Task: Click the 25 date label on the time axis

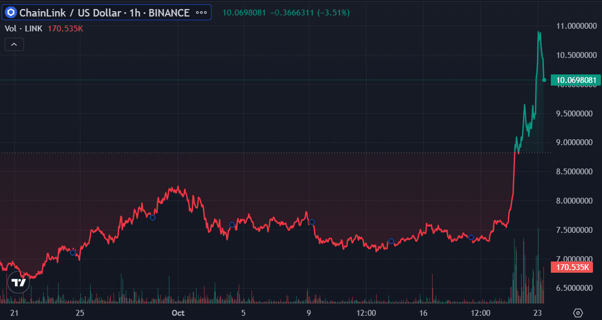Action: [x=80, y=313]
